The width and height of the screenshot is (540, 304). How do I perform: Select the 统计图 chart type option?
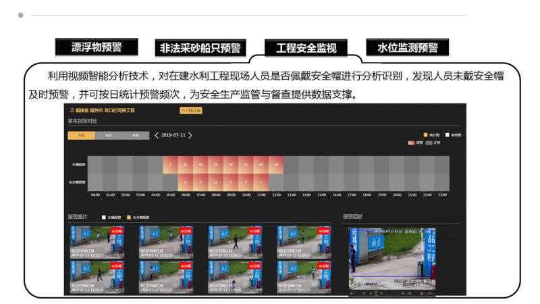pos(425,134)
